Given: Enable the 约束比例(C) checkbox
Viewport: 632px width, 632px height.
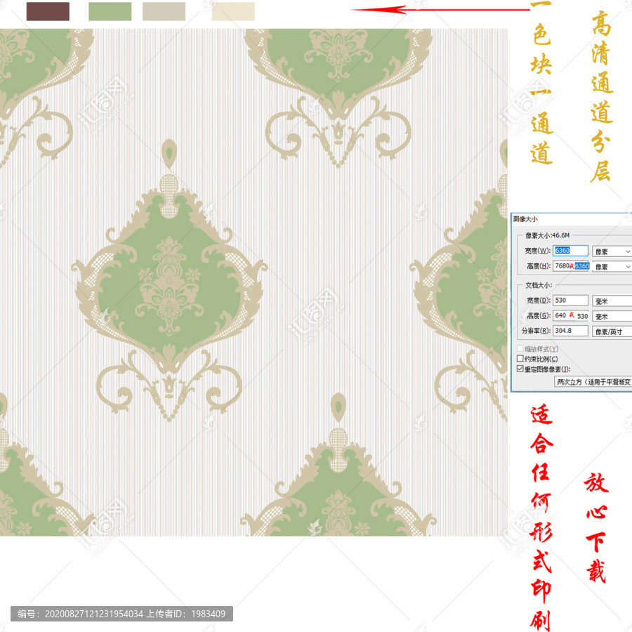Looking at the screenshot, I should click(x=520, y=358).
